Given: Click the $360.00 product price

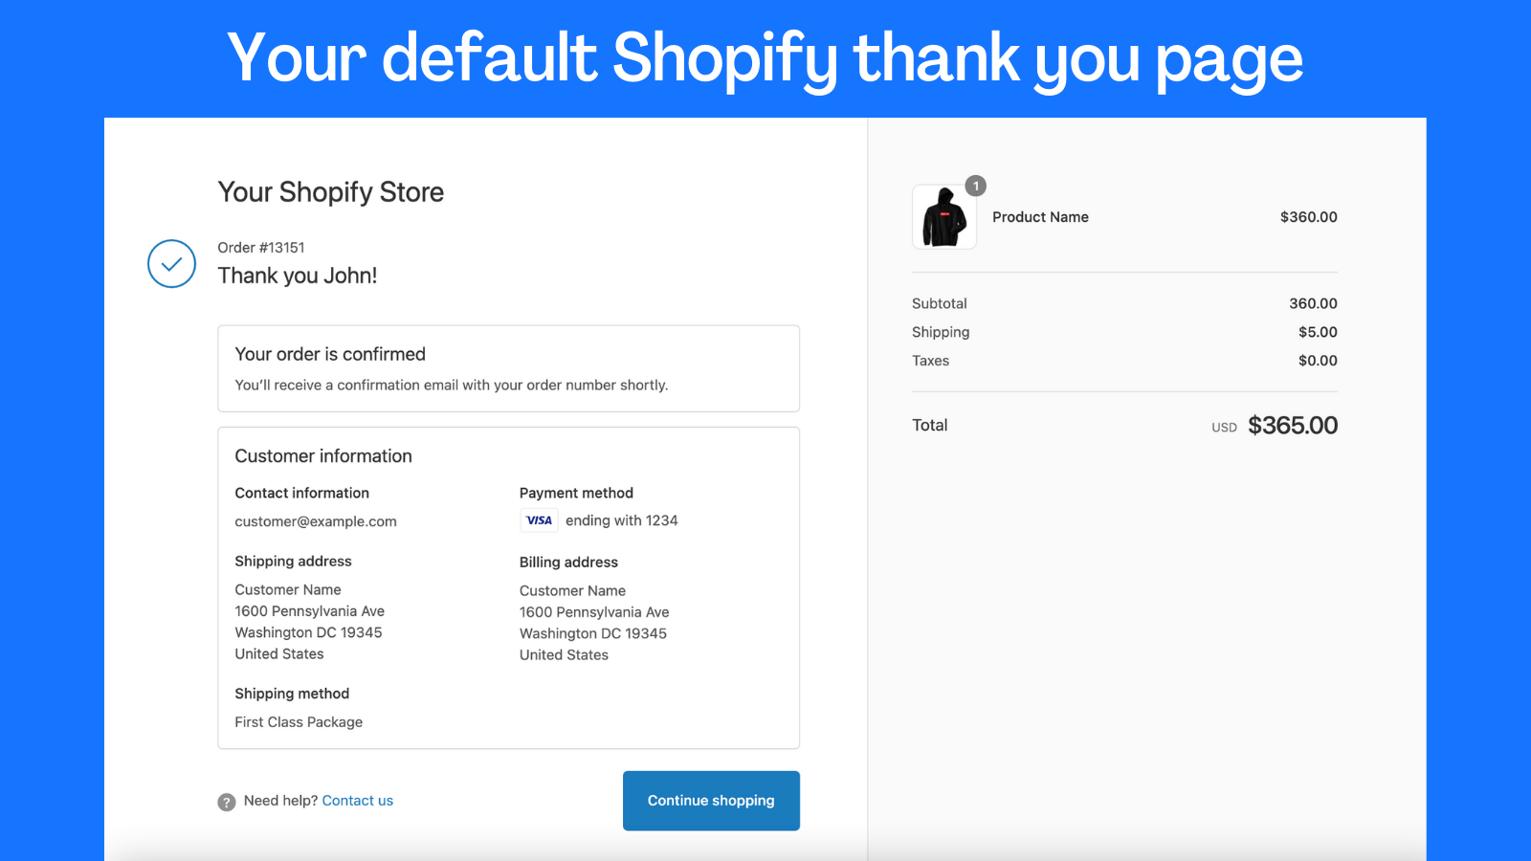Looking at the screenshot, I should (x=1309, y=217).
